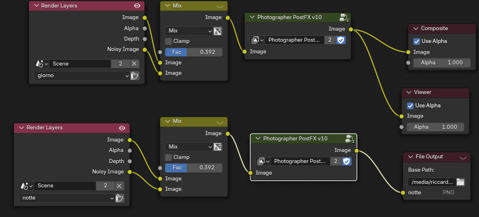Render the giorno layer with its render button
479x217 pixels.
pyautogui.click(x=135, y=75)
